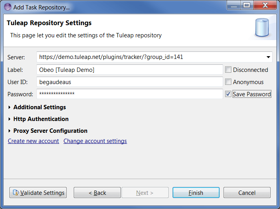Click into the Label text field

click(x=129, y=70)
